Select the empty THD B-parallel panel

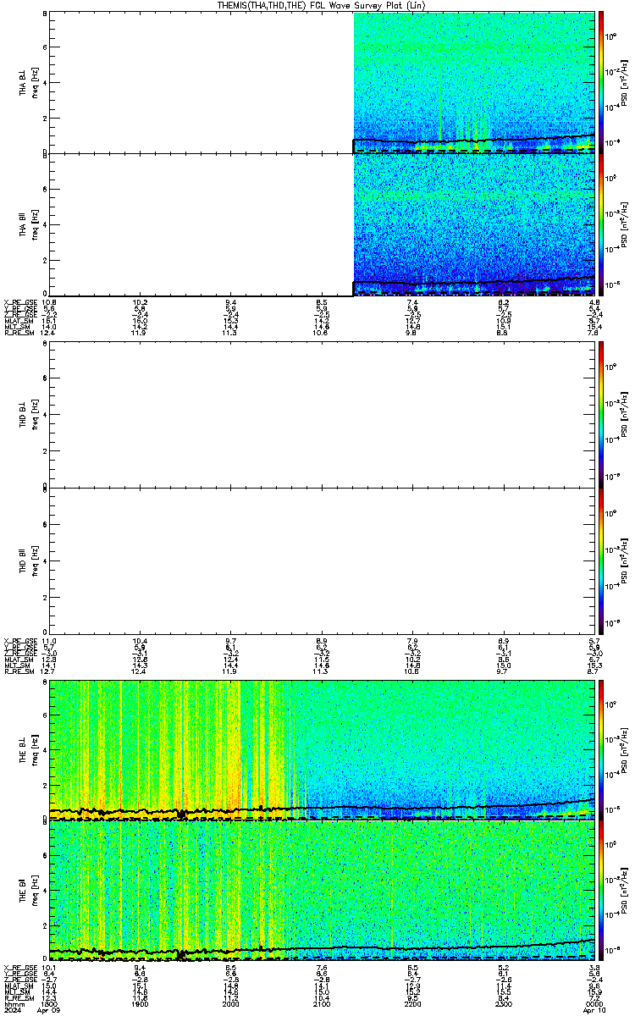point(322,559)
